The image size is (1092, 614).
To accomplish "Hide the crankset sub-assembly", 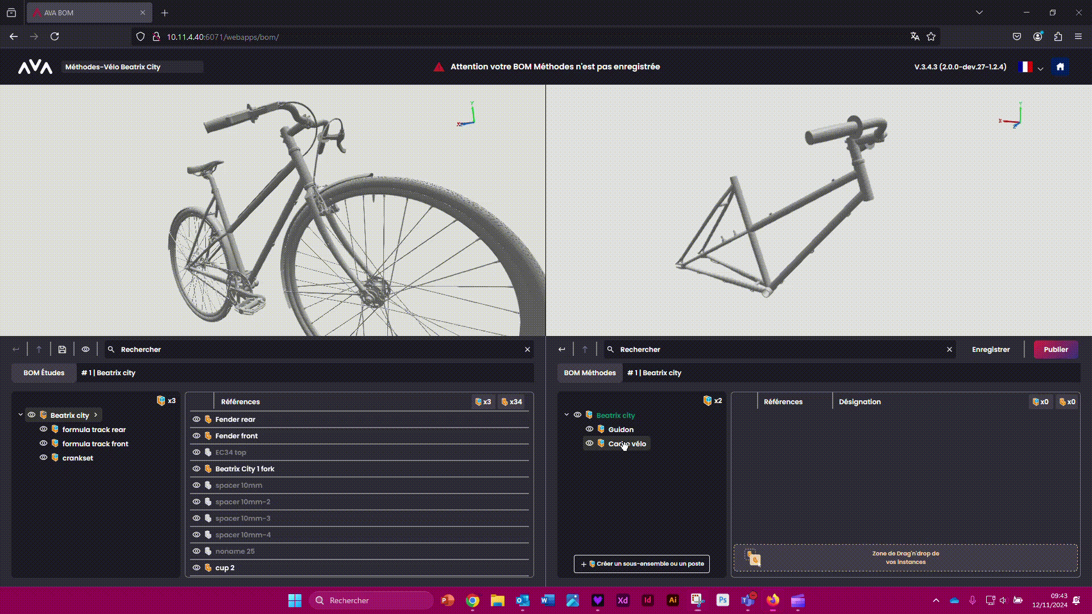I will (x=43, y=458).
